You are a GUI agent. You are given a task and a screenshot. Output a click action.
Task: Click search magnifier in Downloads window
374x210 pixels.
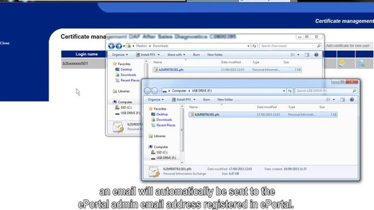click(318, 45)
